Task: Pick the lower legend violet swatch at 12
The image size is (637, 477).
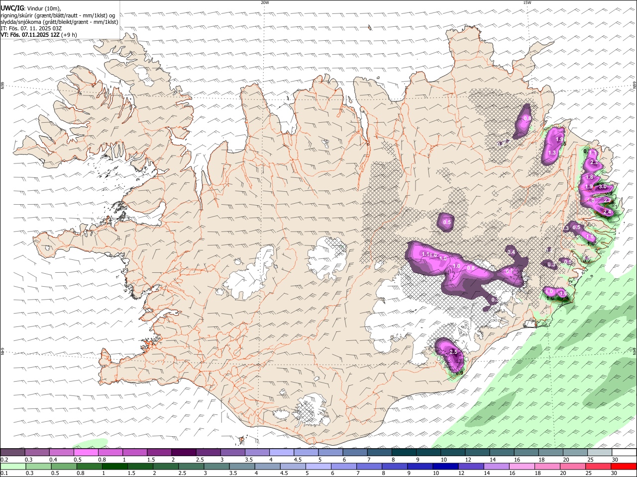Action: [470, 466]
